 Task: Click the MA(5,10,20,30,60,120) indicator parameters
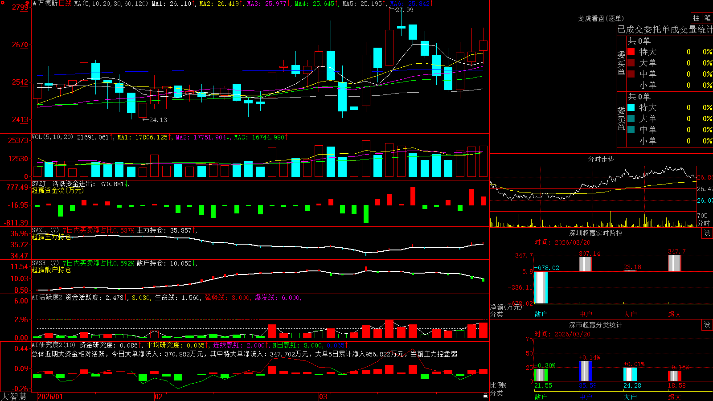click(x=111, y=4)
